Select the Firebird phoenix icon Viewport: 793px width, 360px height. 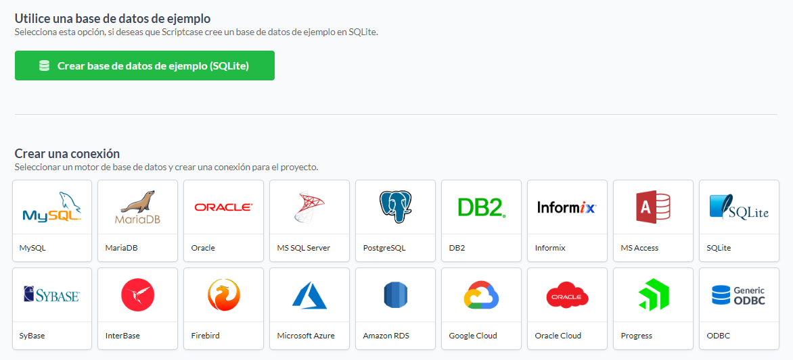(223, 295)
